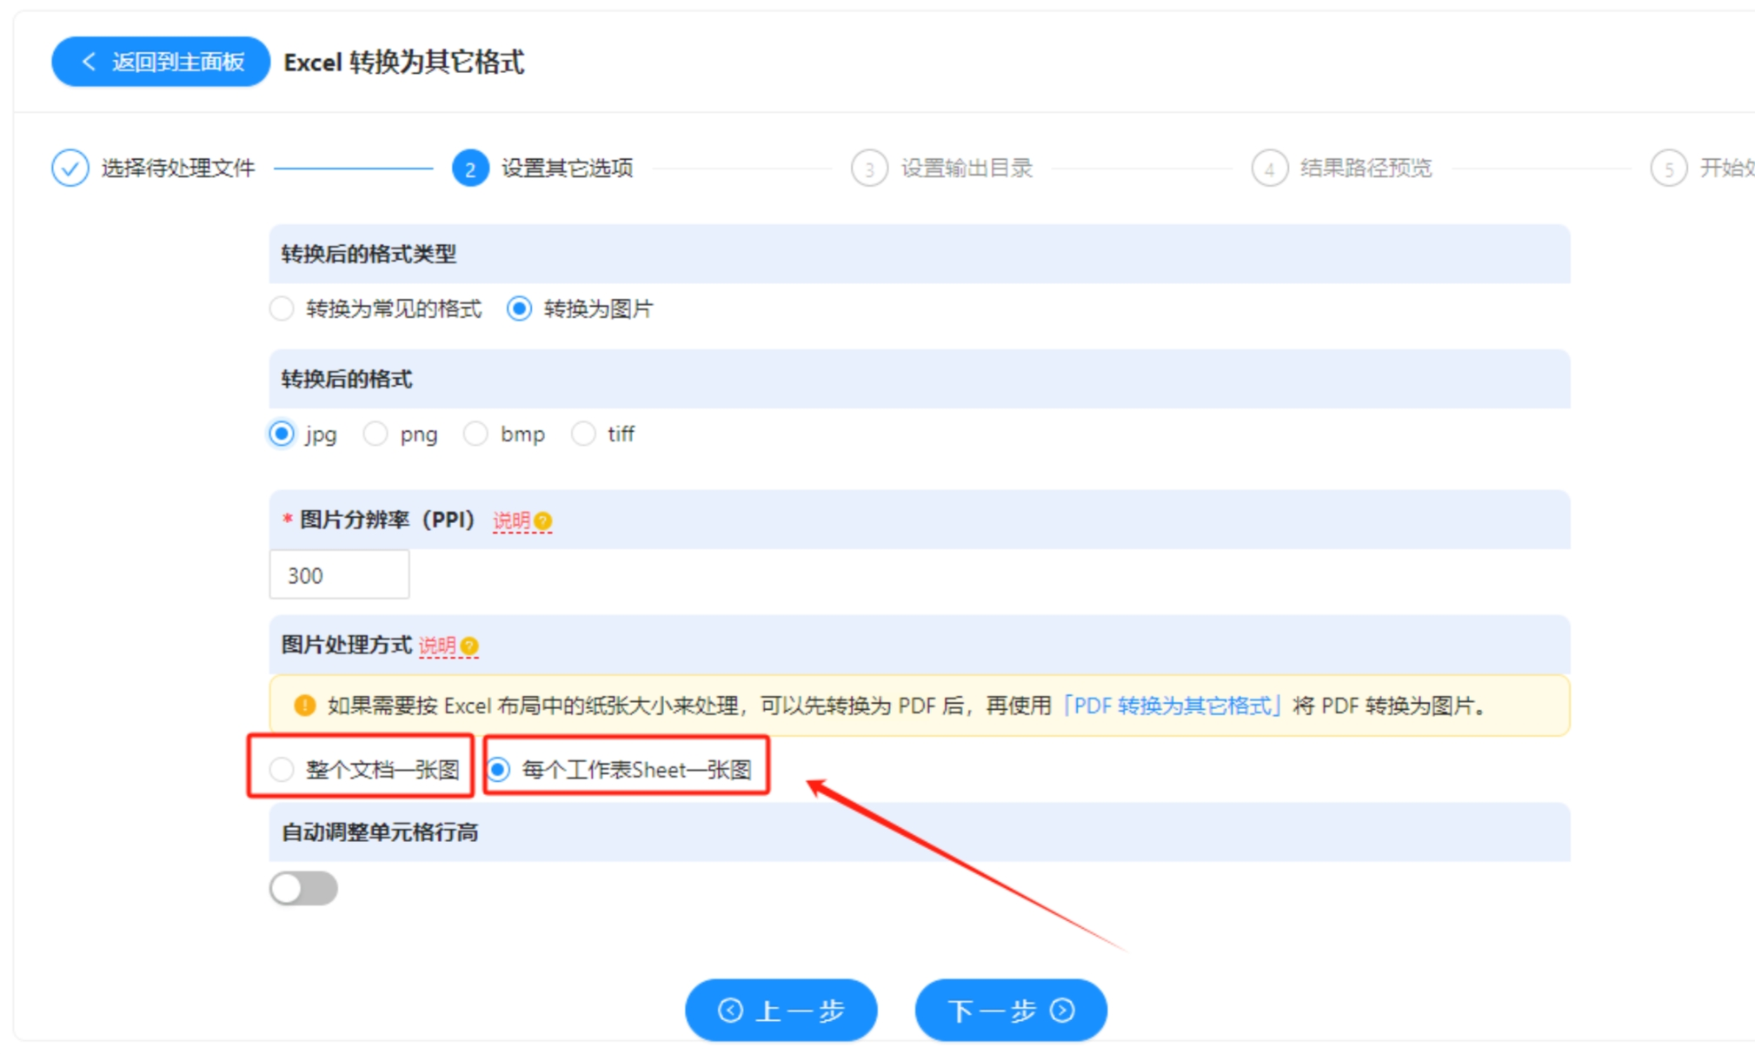The width and height of the screenshot is (1755, 1054).
Task: Select the 每个工作表Sheet一张图 option
Action: [499, 770]
